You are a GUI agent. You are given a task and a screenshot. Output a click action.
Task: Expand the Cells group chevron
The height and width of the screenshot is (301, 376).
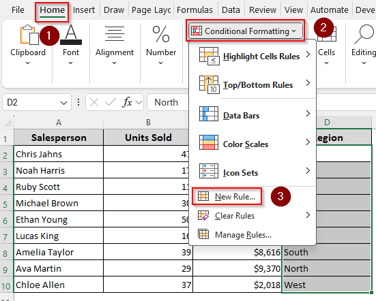[326, 63]
